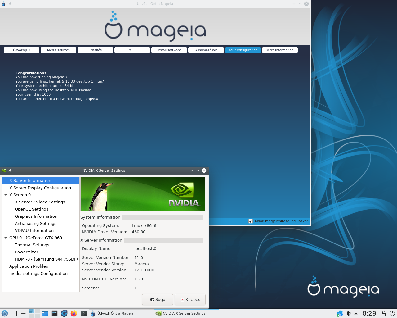Click the driver version value 460.80
397x318 pixels.
(139, 232)
